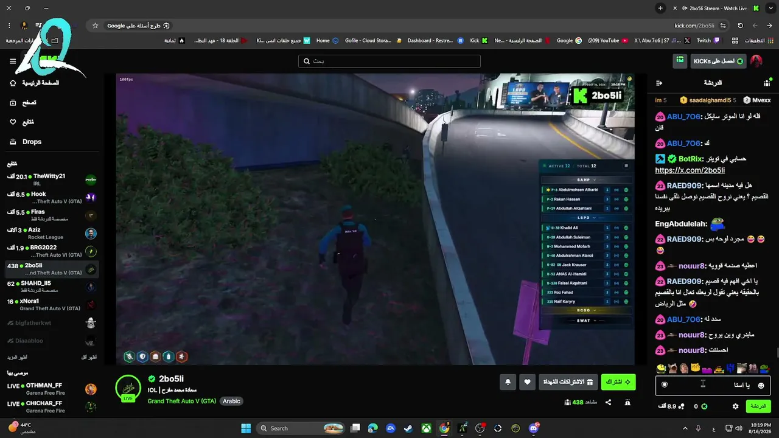Open CHICHAR_FF recommended channel
The image size is (779, 438).
click(x=52, y=406)
